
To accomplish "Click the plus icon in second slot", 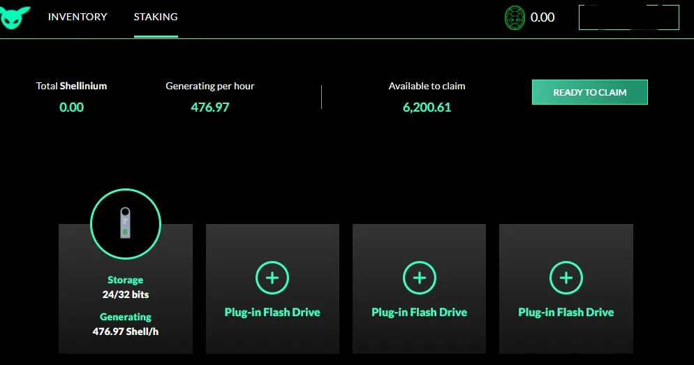I will (272, 278).
